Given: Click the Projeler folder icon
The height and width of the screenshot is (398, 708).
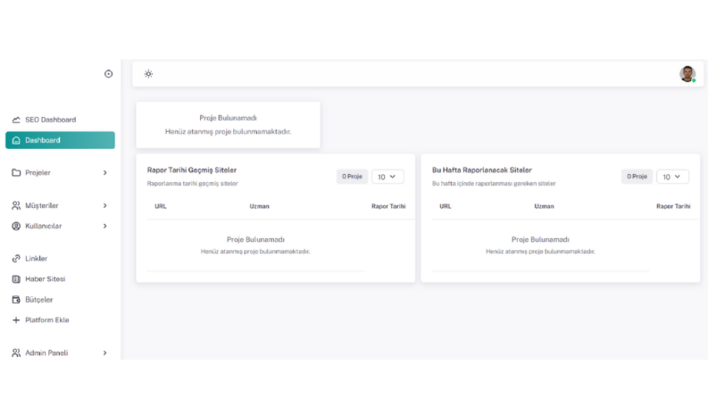Looking at the screenshot, I should pos(16,173).
